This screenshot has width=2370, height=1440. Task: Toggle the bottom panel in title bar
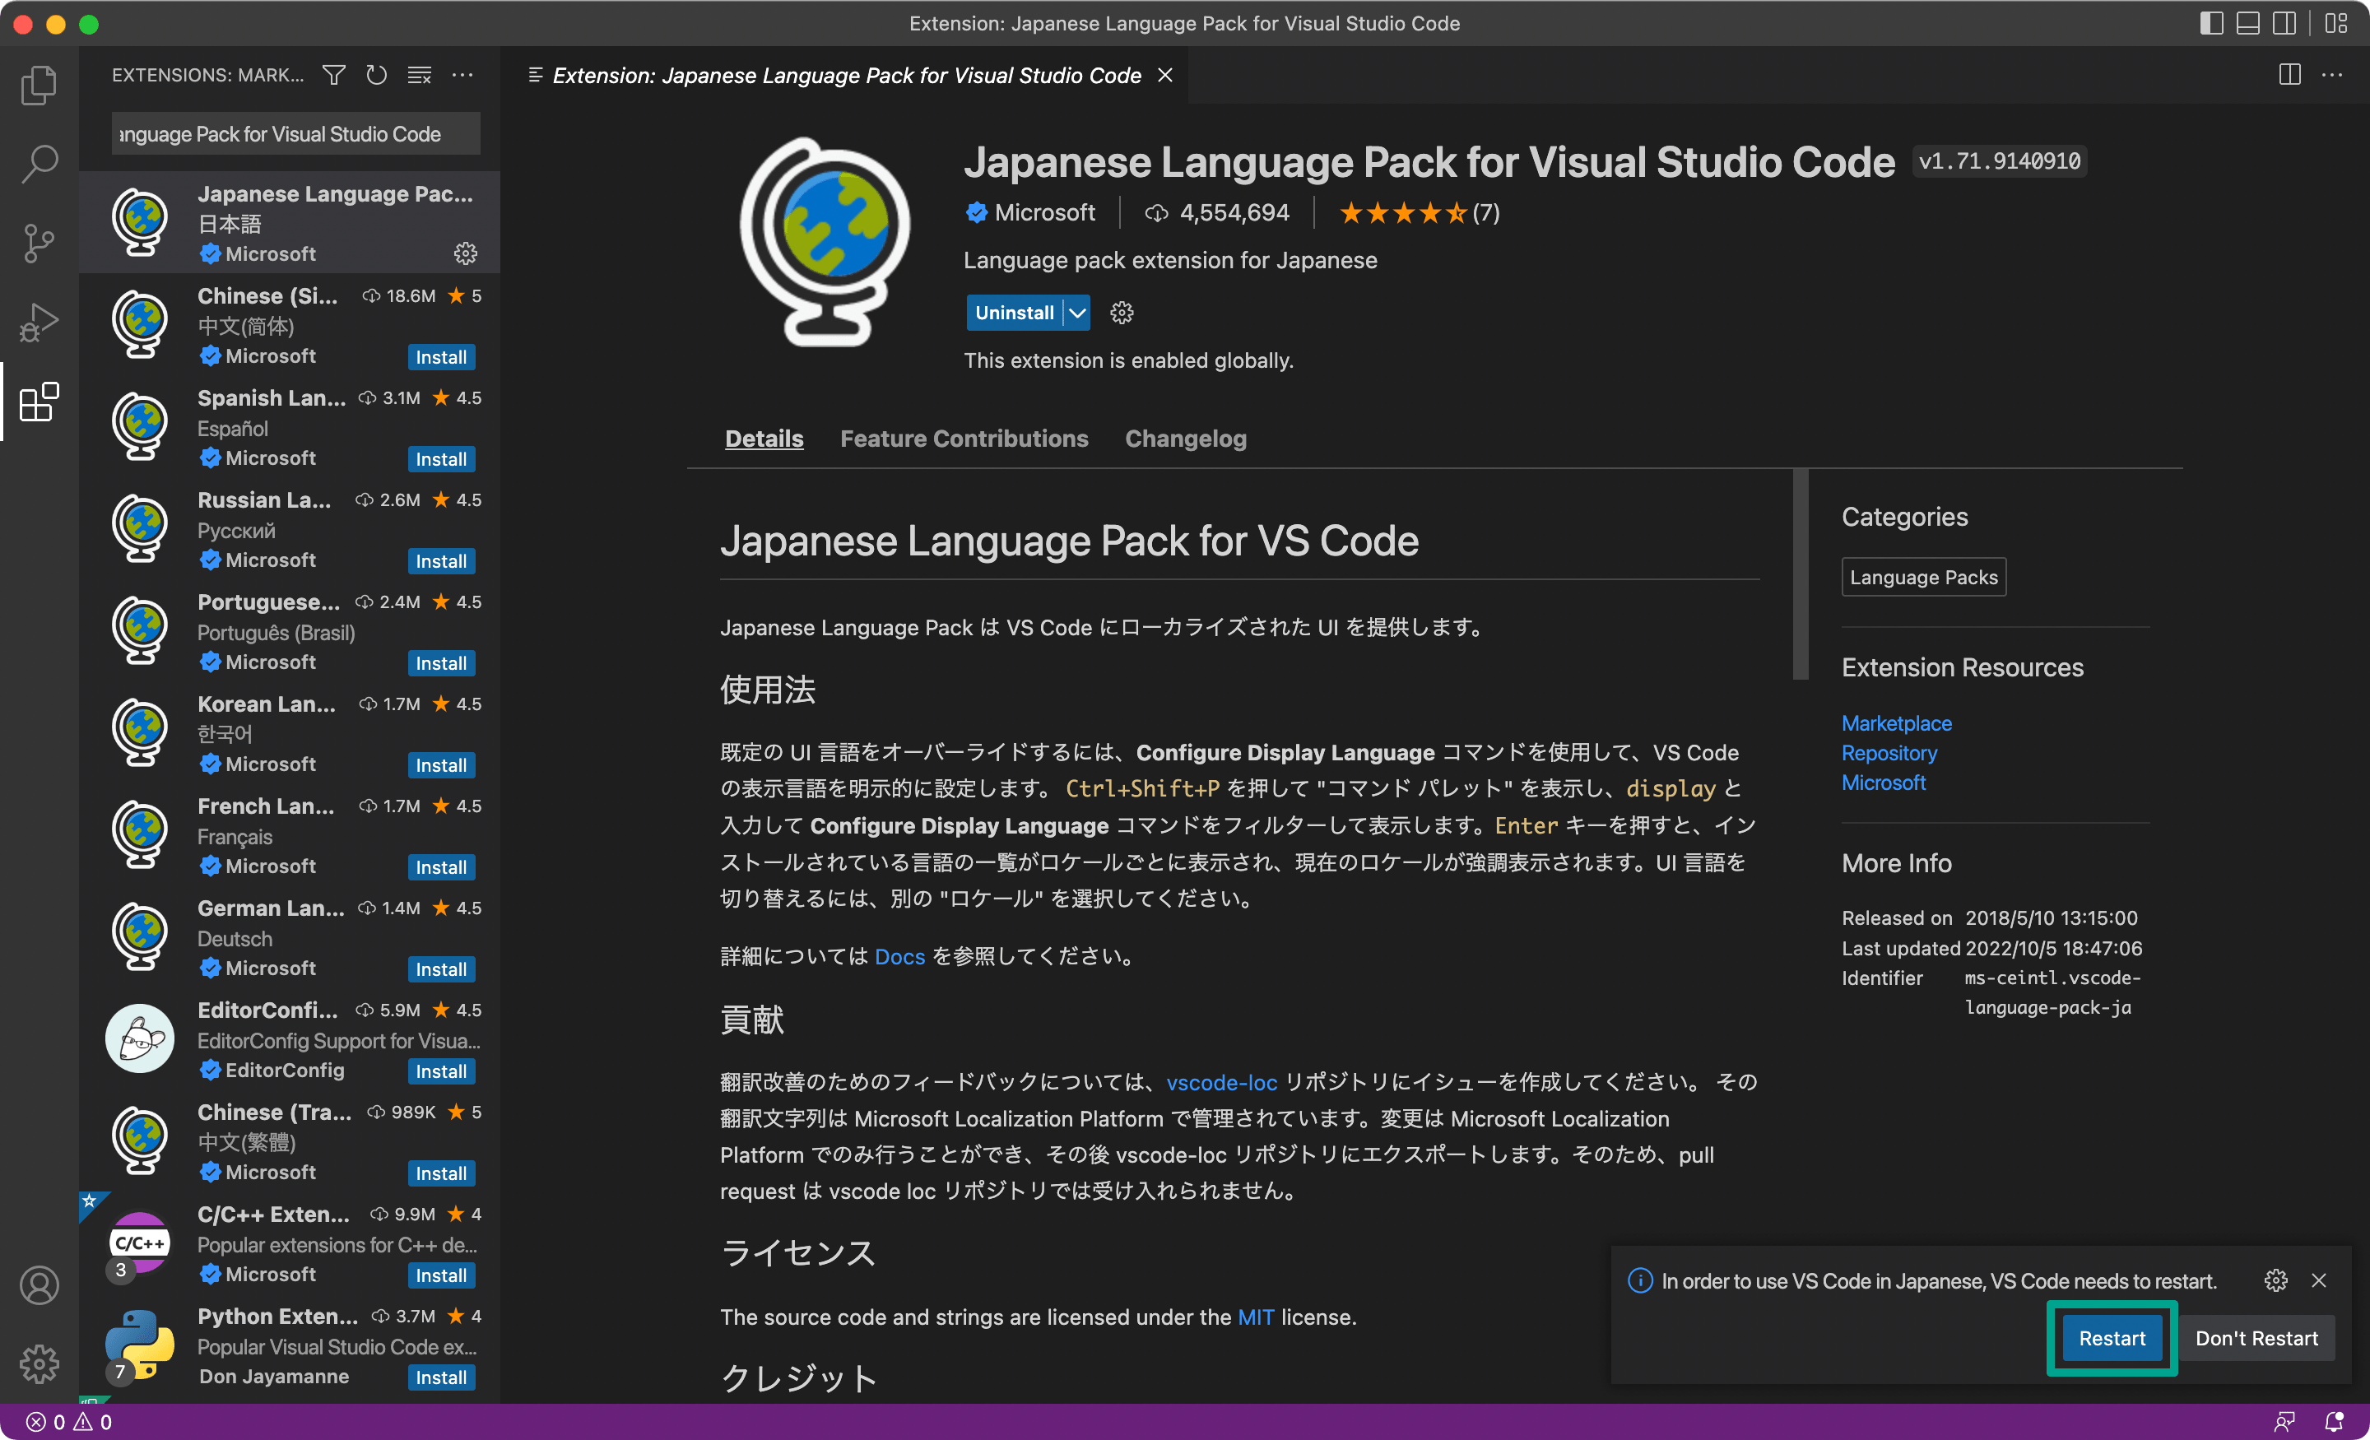[2248, 23]
